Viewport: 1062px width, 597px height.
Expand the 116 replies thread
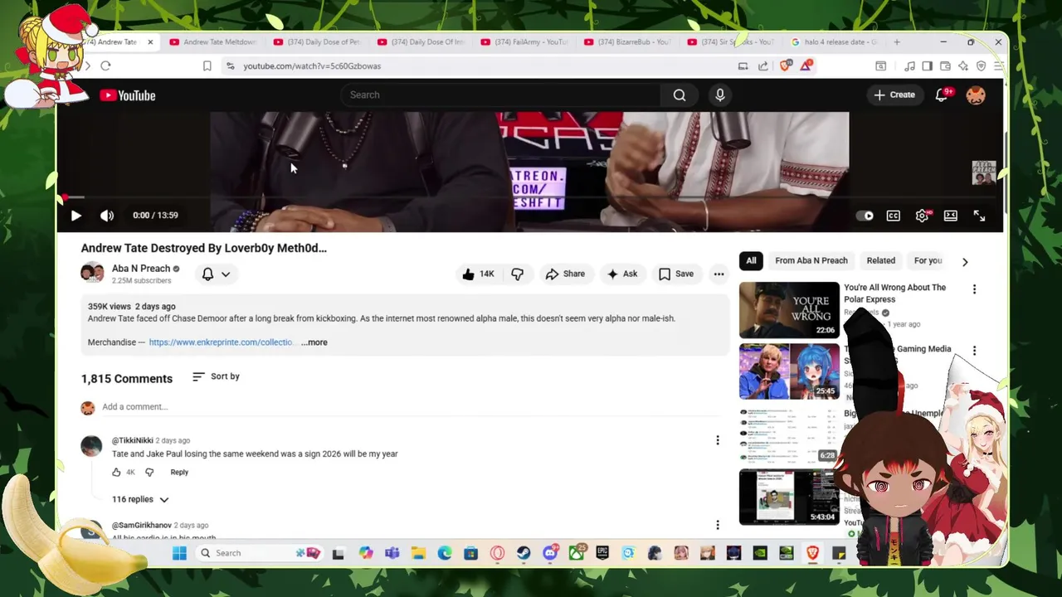pos(140,499)
